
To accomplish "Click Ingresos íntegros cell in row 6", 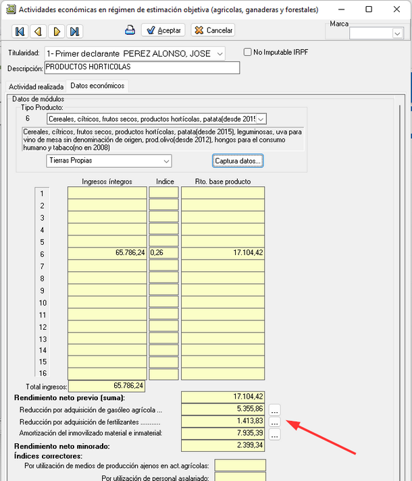I will [107, 253].
